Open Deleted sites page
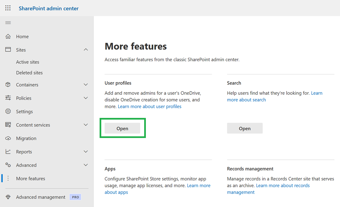The height and width of the screenshot is (207, 340). point(29,73)
